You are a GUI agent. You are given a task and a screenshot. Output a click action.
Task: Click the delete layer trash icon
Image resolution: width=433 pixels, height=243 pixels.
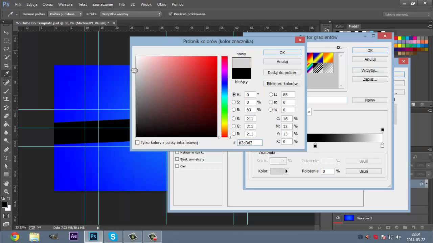pyautogui.click(x=421, y=228)
